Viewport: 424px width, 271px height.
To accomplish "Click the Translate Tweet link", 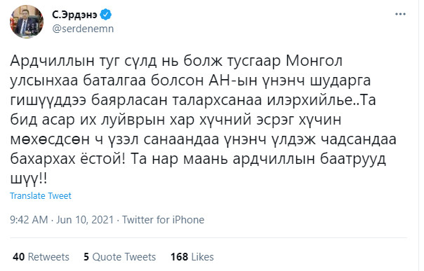I will (x=41, y=195).
